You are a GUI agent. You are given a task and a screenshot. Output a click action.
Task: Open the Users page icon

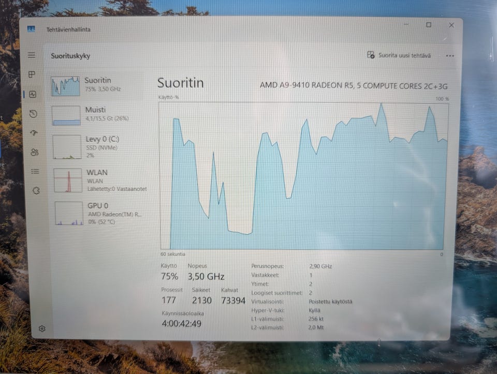[x=35, y=152]
